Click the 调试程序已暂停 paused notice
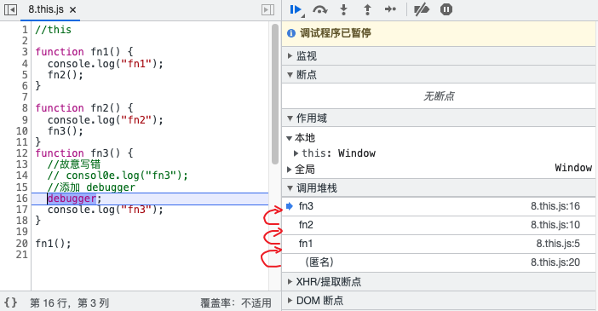The width and height of the screenshot is (598, 311). coord(336,33)
